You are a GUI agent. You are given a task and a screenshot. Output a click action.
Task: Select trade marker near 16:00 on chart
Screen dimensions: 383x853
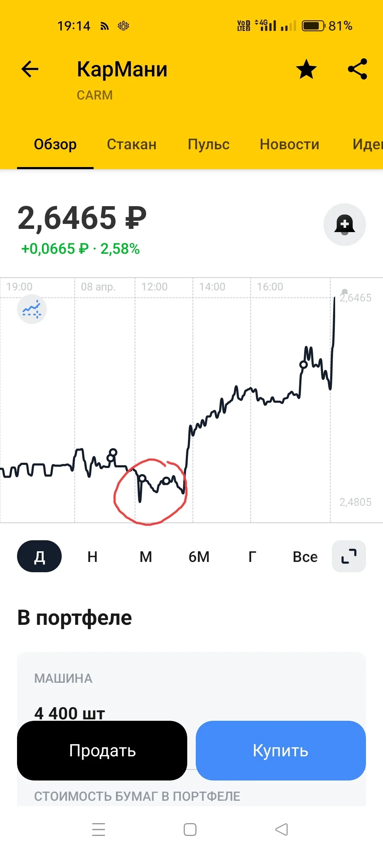(303, 364)
